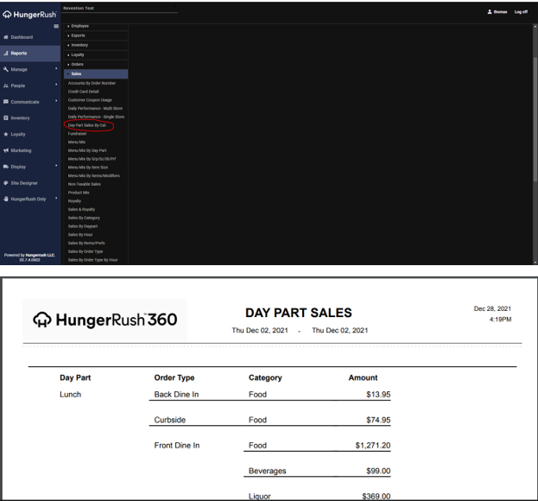
Task: Click the $1,271.20 amount for Front Dine In
Action: 372,446
